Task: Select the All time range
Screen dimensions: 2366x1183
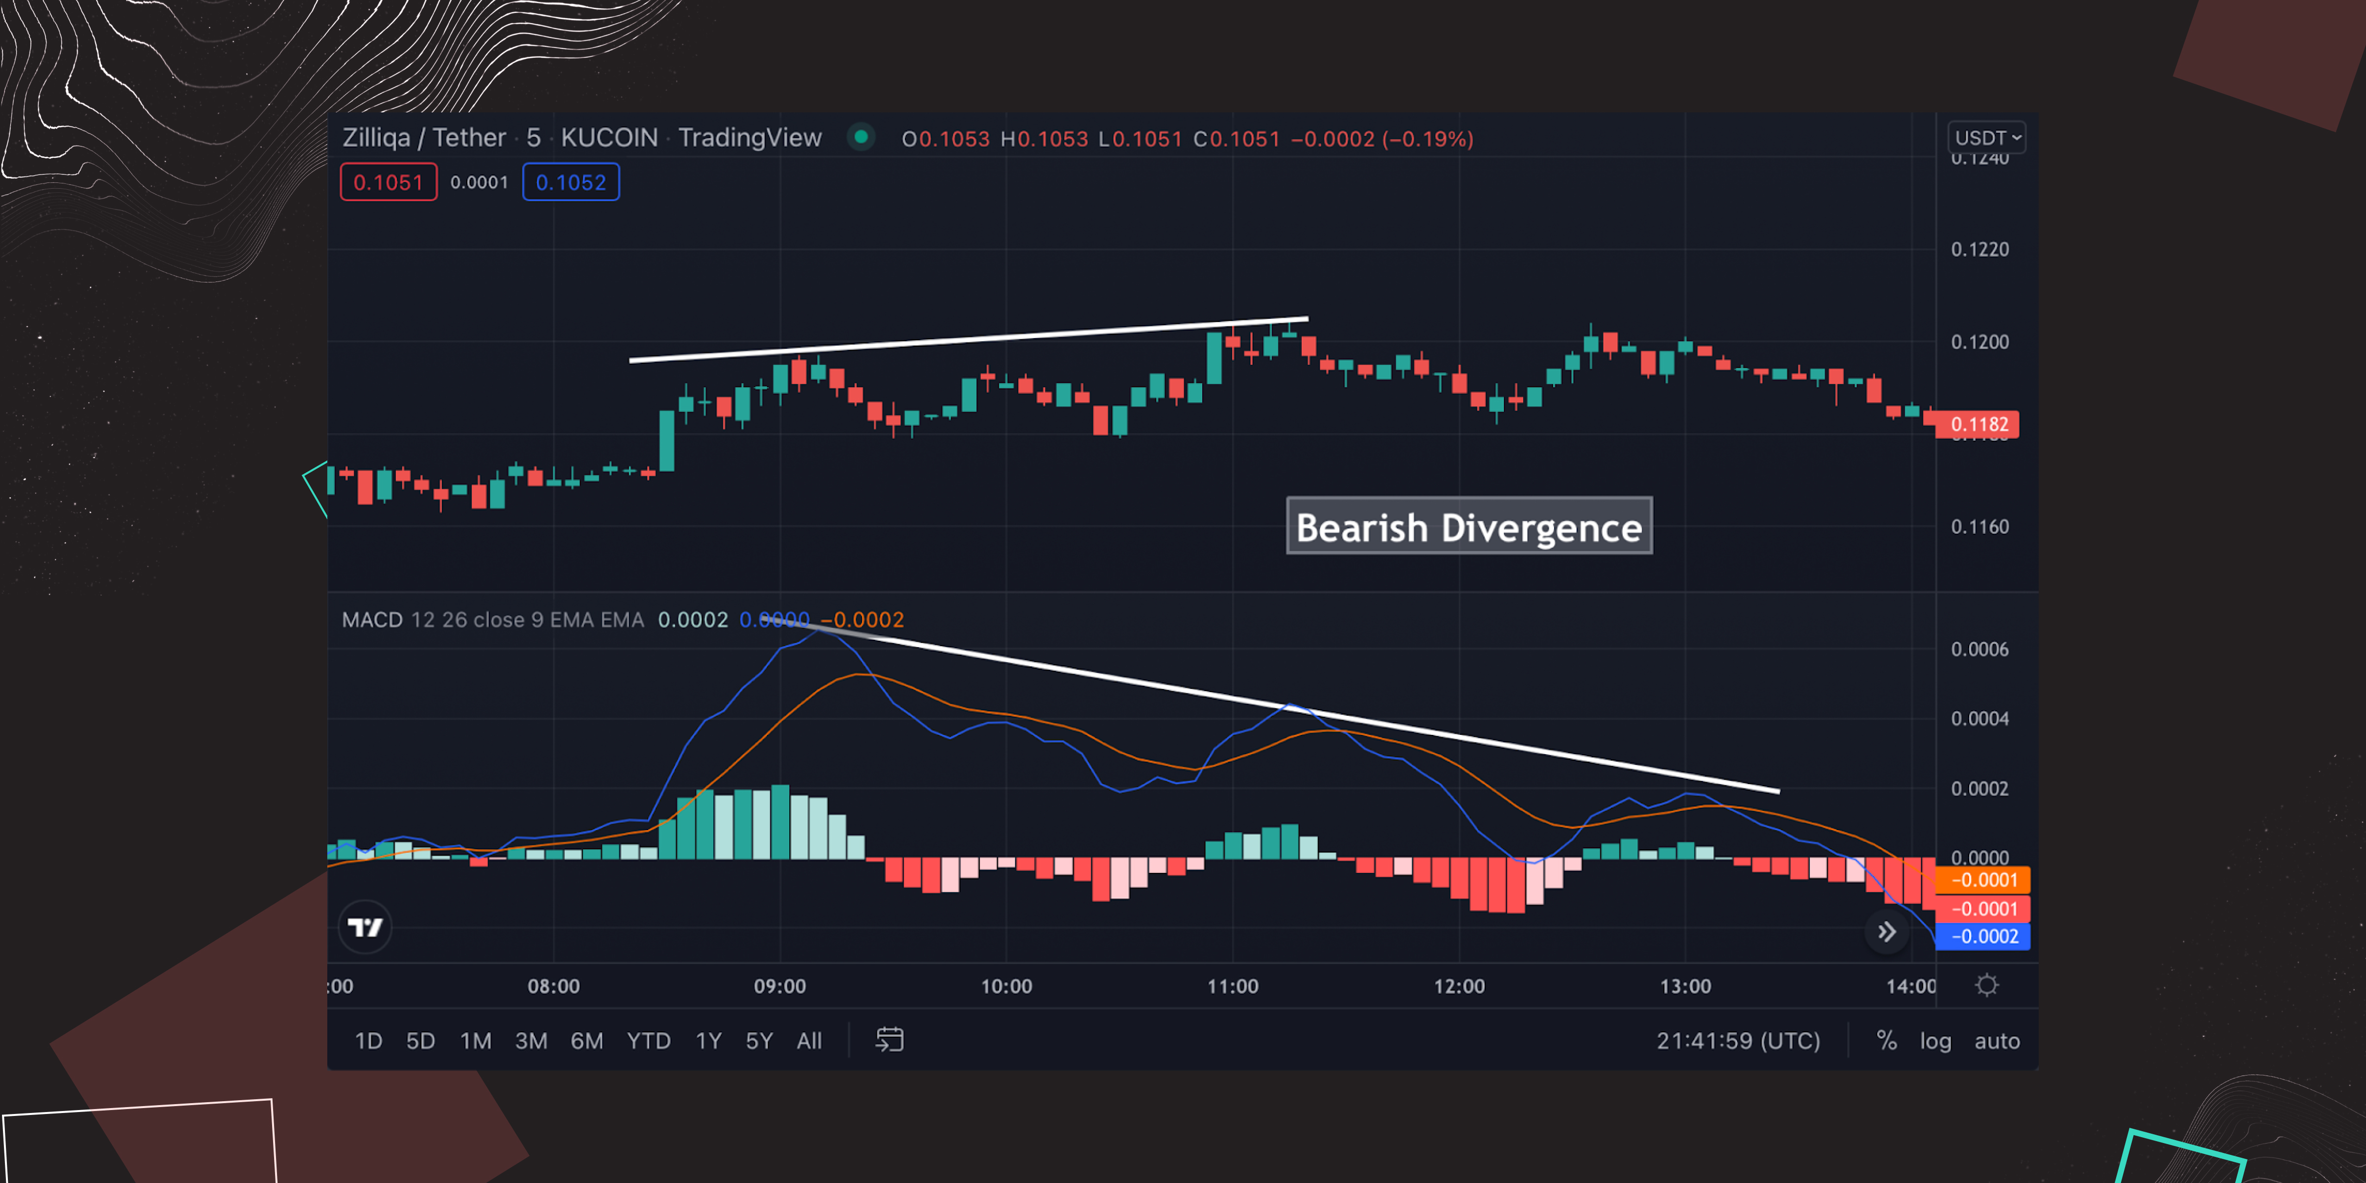Action: click(809, 1041)
